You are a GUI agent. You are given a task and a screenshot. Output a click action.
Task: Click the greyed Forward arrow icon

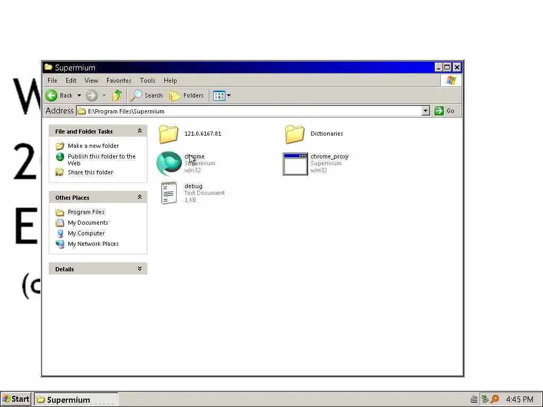pos(92,95)
